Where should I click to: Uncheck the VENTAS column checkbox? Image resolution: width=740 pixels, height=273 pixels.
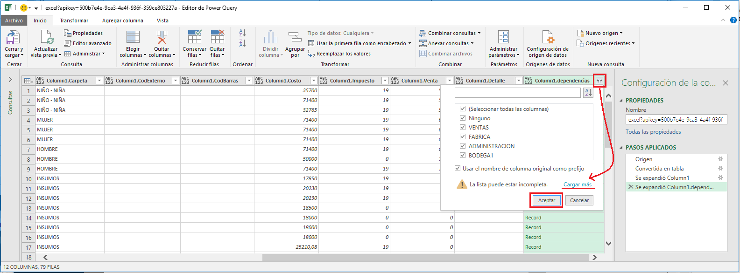[x=463, y=127]
